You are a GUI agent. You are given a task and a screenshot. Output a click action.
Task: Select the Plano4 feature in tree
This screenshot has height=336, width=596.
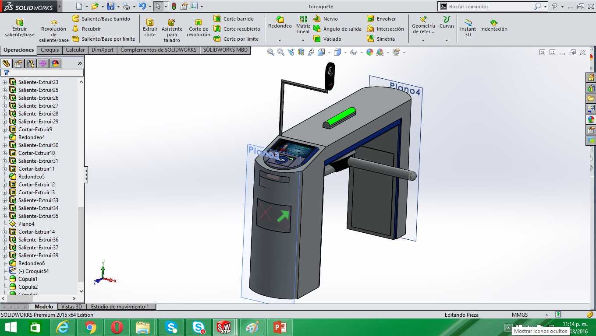coord(26,224)
